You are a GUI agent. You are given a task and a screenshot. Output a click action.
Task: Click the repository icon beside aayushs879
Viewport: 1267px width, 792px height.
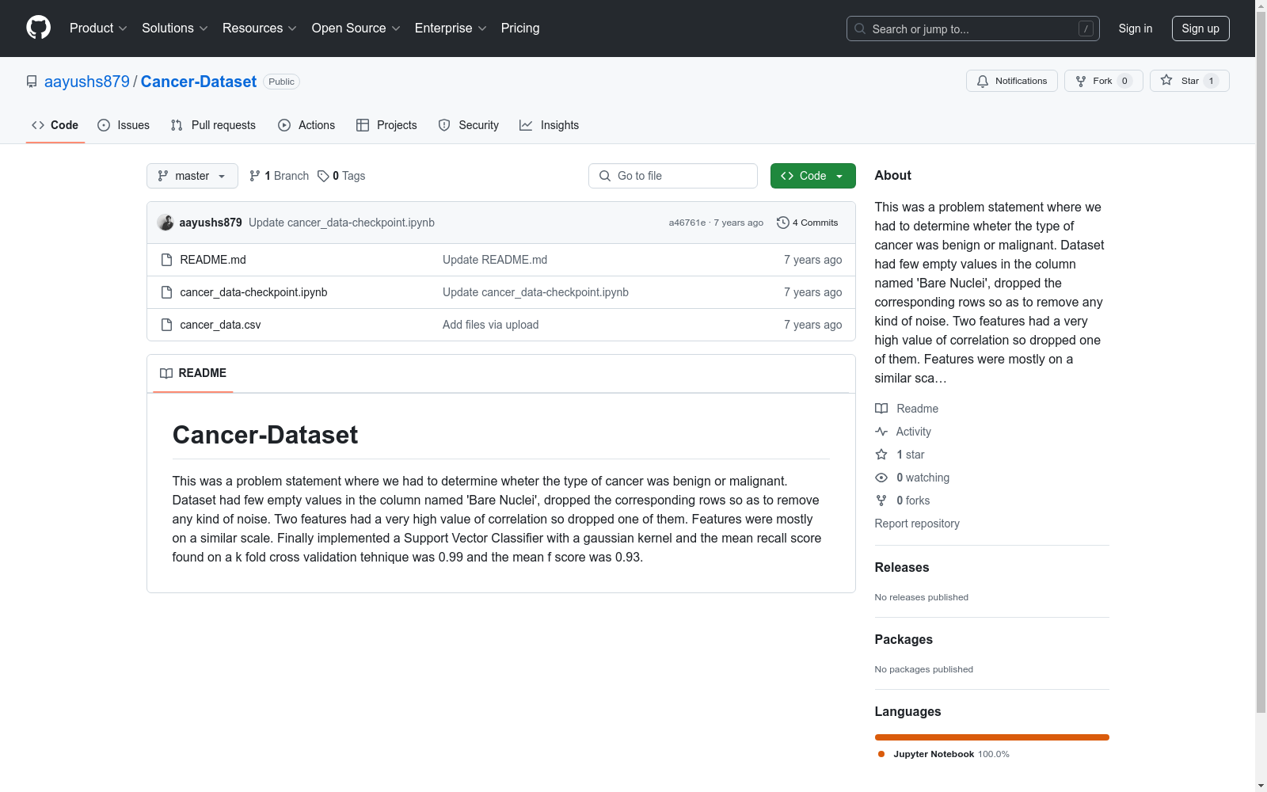(x=32, y=82)
